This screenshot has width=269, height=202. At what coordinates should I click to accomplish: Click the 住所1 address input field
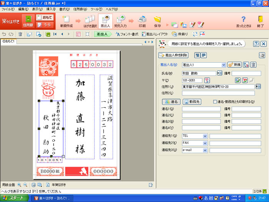pos(218,87)
